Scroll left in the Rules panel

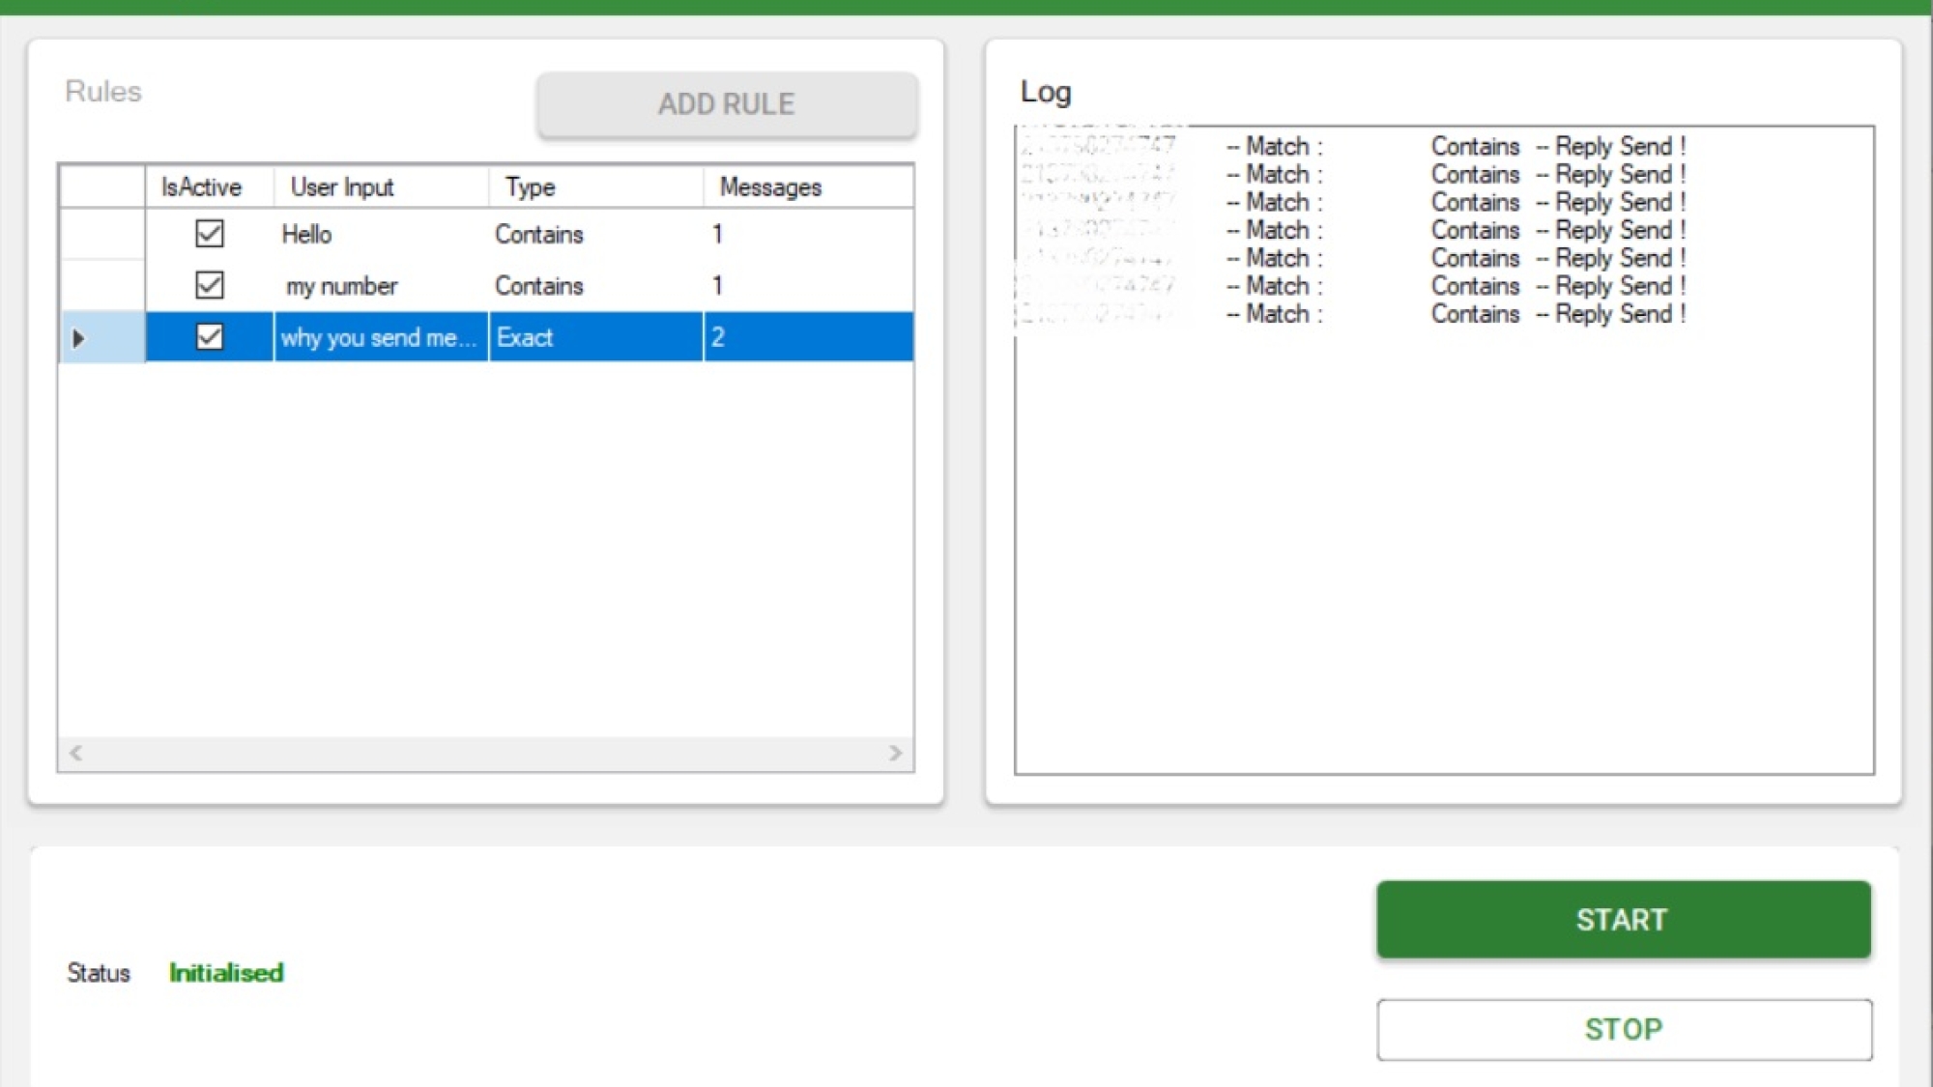[75, 753]
